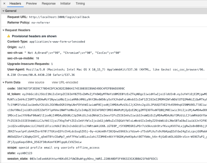Viewport: 207px width, 163px height.
Task: Click the User-Agent header label
Action: point(16,69)
